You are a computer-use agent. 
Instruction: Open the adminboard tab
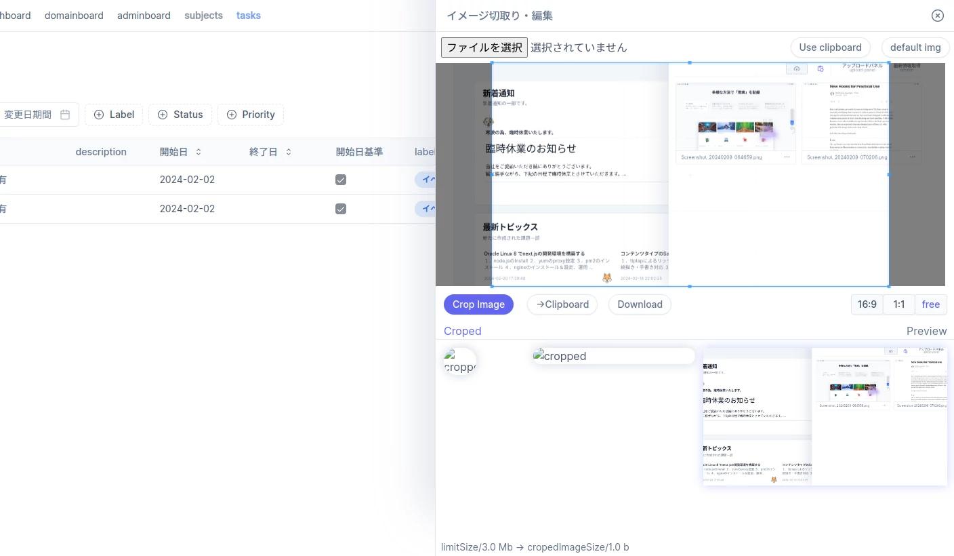click(x=144, y=16)
